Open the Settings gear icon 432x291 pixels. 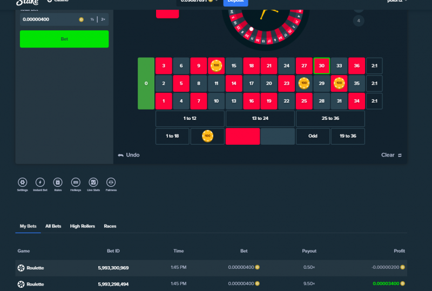click(22, 182)
